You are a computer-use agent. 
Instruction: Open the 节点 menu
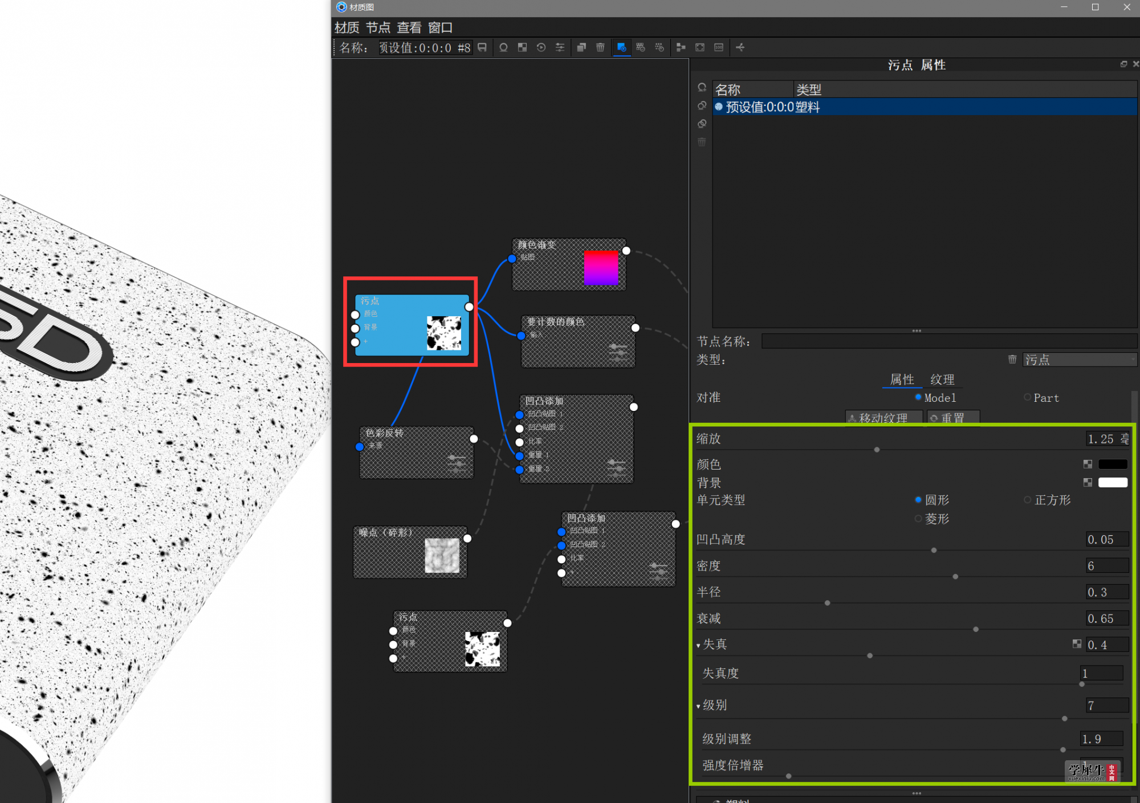coord(378,27)
